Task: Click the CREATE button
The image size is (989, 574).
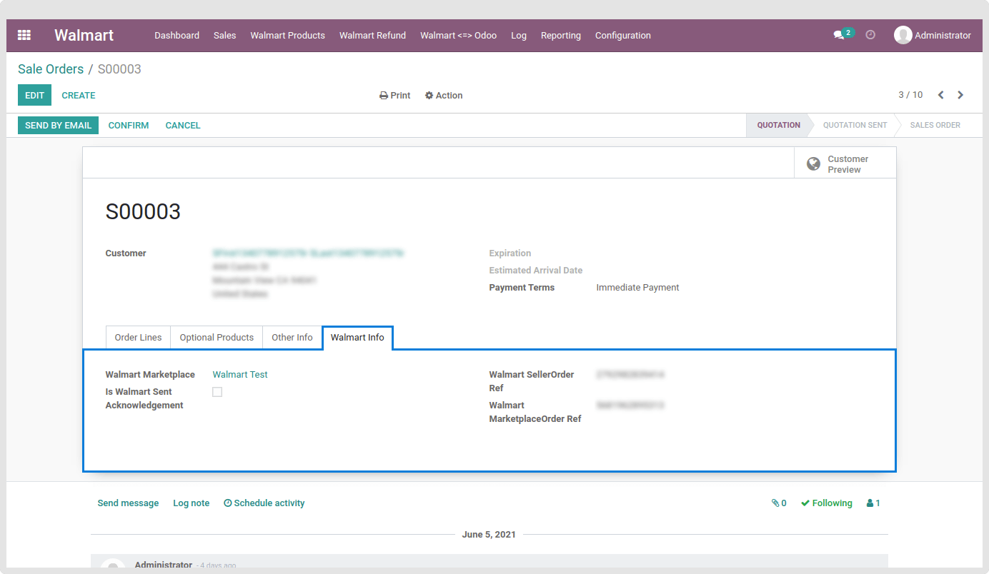Action: [x=79, y=96]
